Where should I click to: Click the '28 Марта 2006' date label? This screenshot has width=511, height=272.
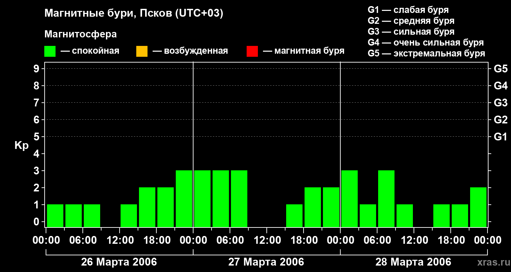coord(413,262)
